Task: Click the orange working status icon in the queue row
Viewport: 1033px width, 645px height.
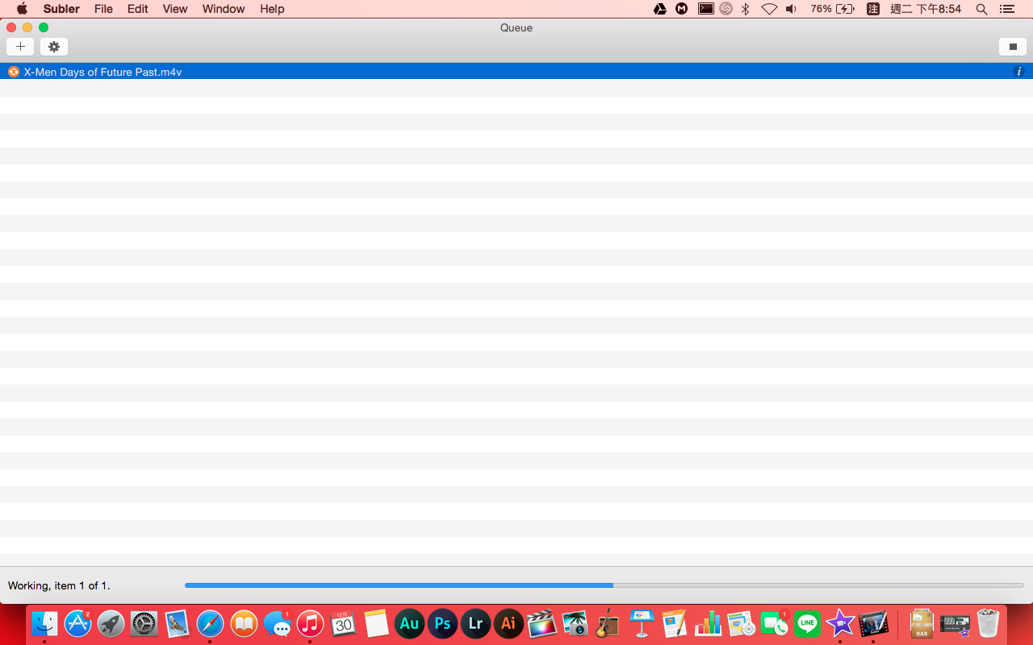Action: click(x=14, y=72)
